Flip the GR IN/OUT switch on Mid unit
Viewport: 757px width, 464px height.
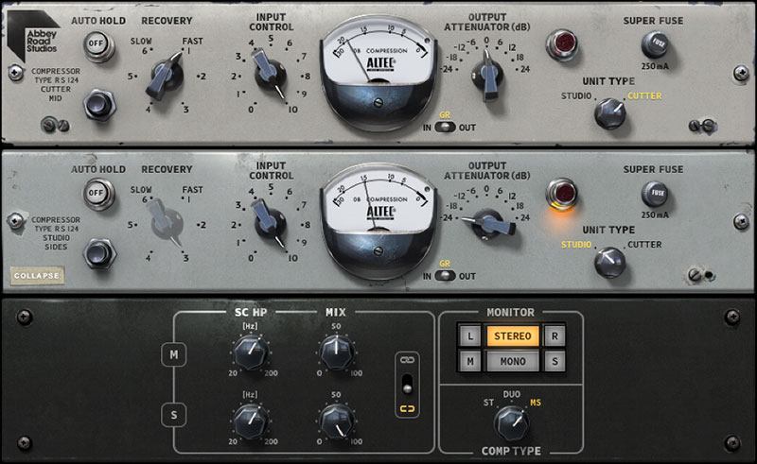[445, 128]
